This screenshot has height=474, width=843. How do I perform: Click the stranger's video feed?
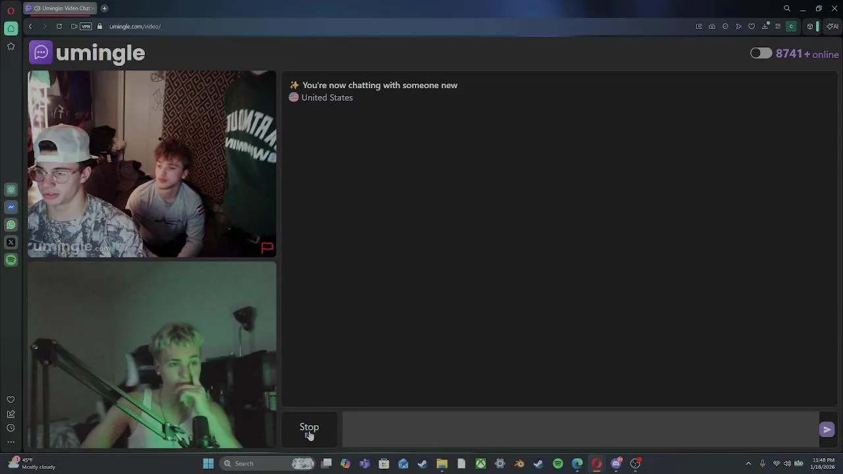click(x=151, y=163)
